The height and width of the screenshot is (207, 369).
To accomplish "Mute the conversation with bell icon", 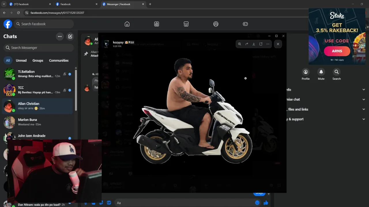I will (321, 74).
